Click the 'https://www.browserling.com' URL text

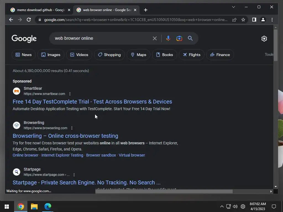coord(46,128)
